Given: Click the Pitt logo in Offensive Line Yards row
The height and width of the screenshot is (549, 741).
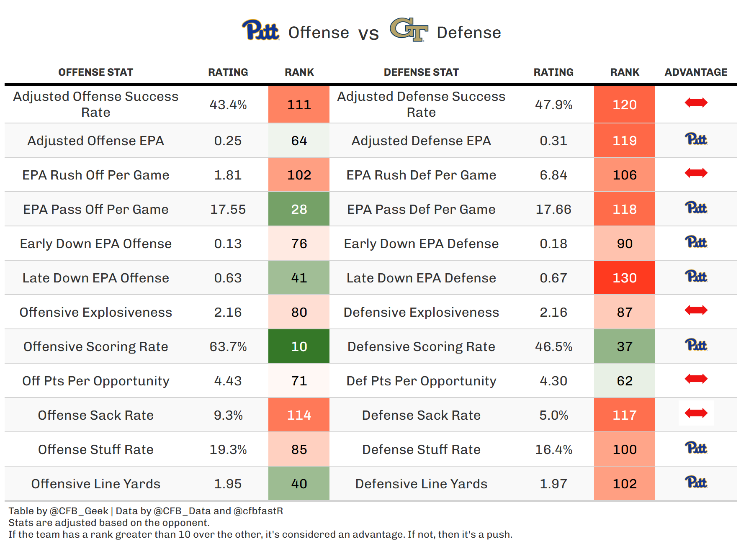Looking at the screenshot, I should point(696,482).
